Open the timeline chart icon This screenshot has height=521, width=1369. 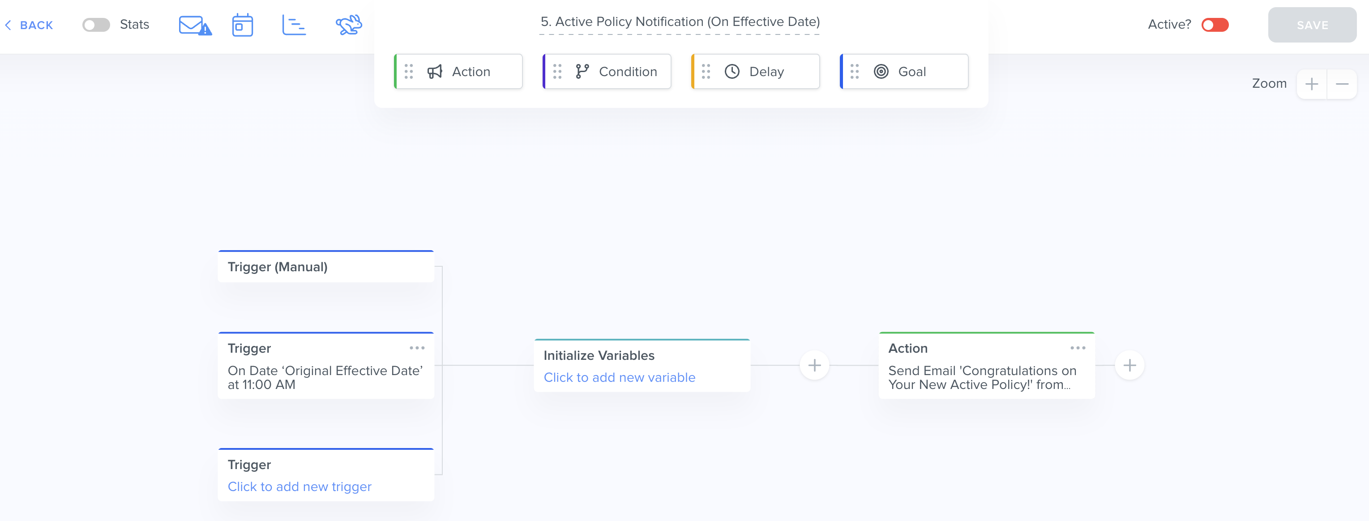(294, 25)
